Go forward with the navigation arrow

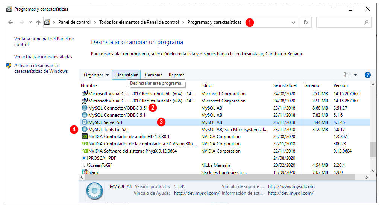pyautogui.click(x=22, y=22)
